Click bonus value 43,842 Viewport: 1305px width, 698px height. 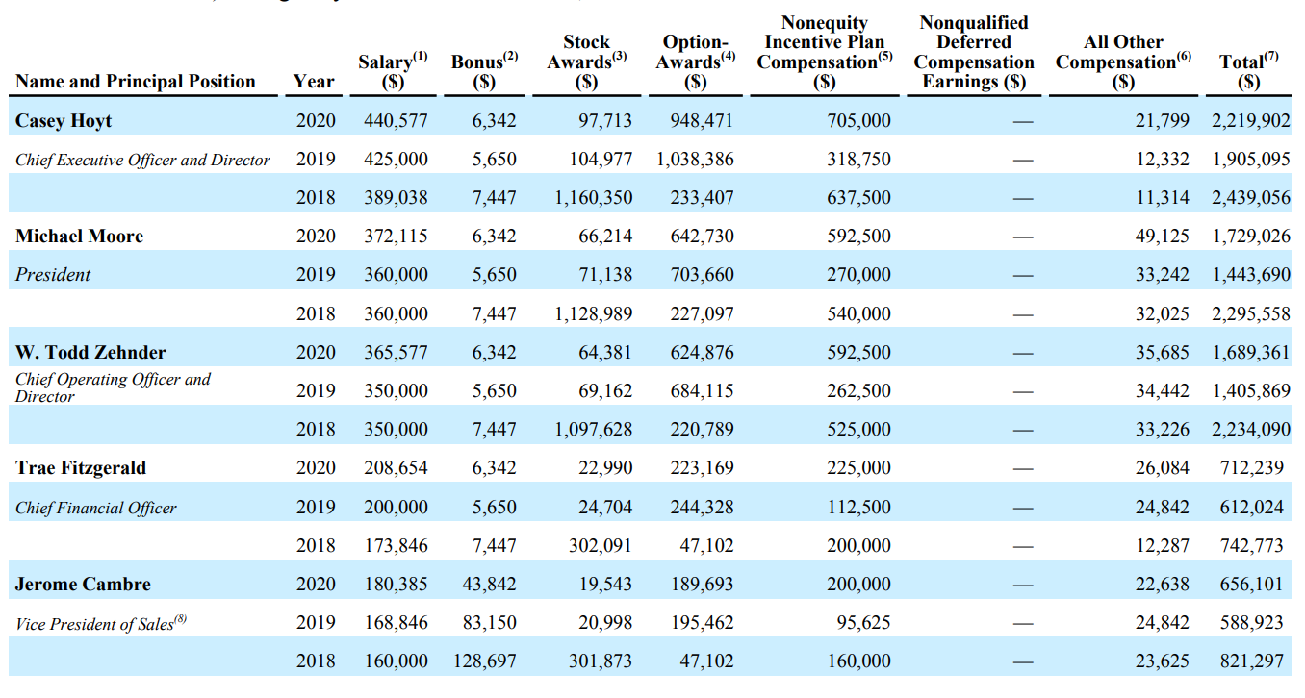tap(489, 585)
